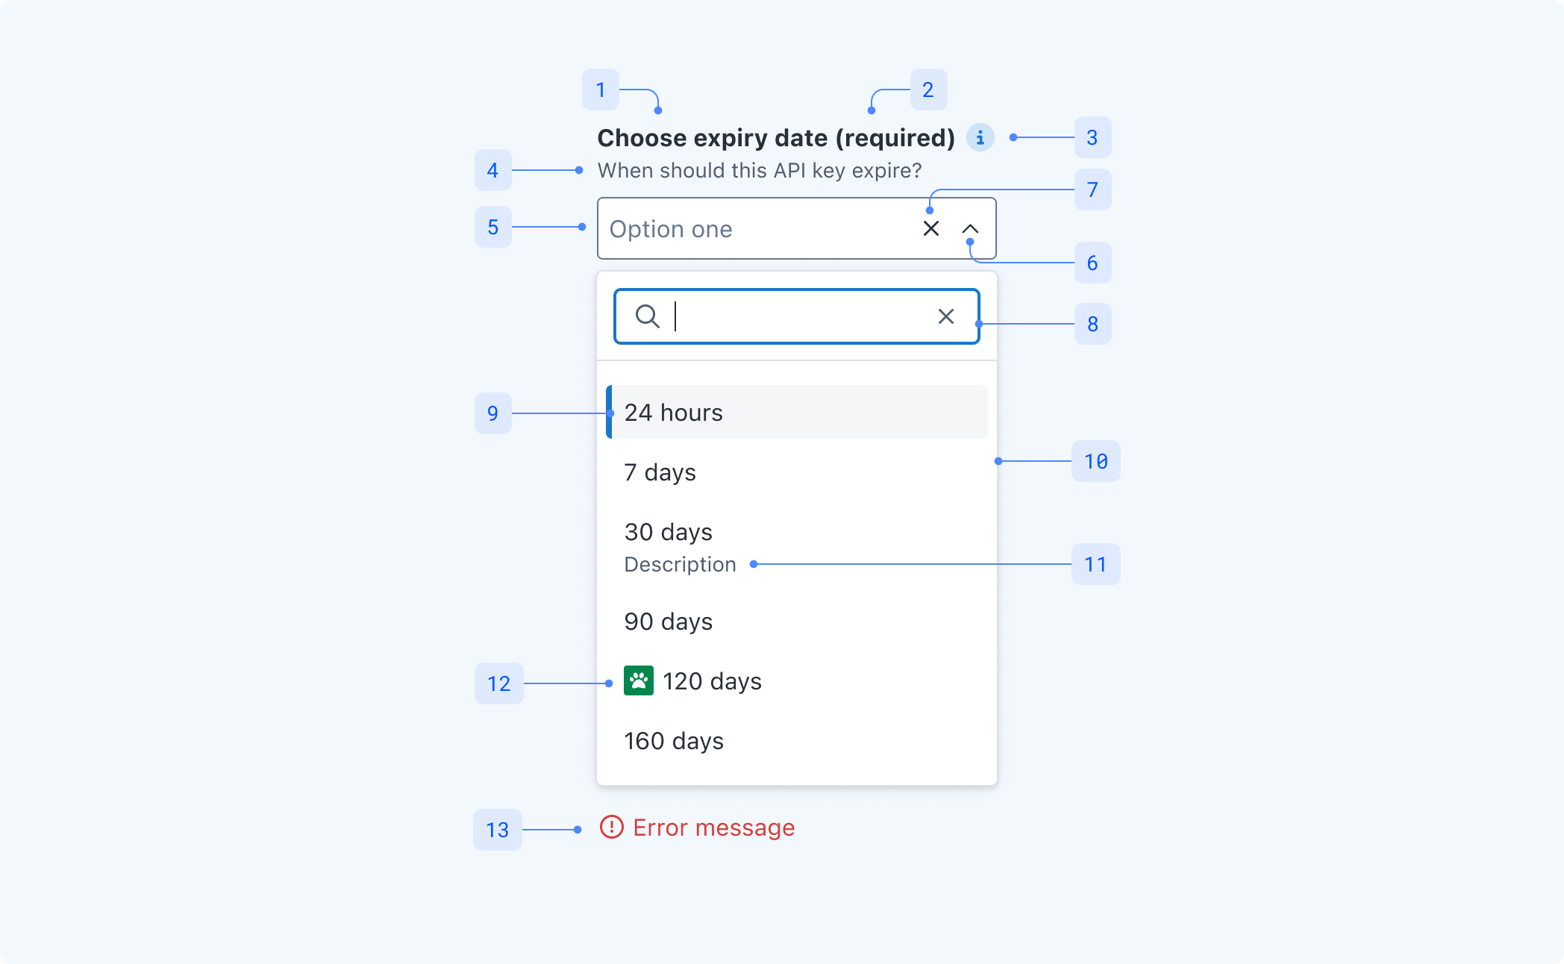The image size is (1564, 964).
Task: Click the "Description" text under 30 days
Action: click(680, 564)
